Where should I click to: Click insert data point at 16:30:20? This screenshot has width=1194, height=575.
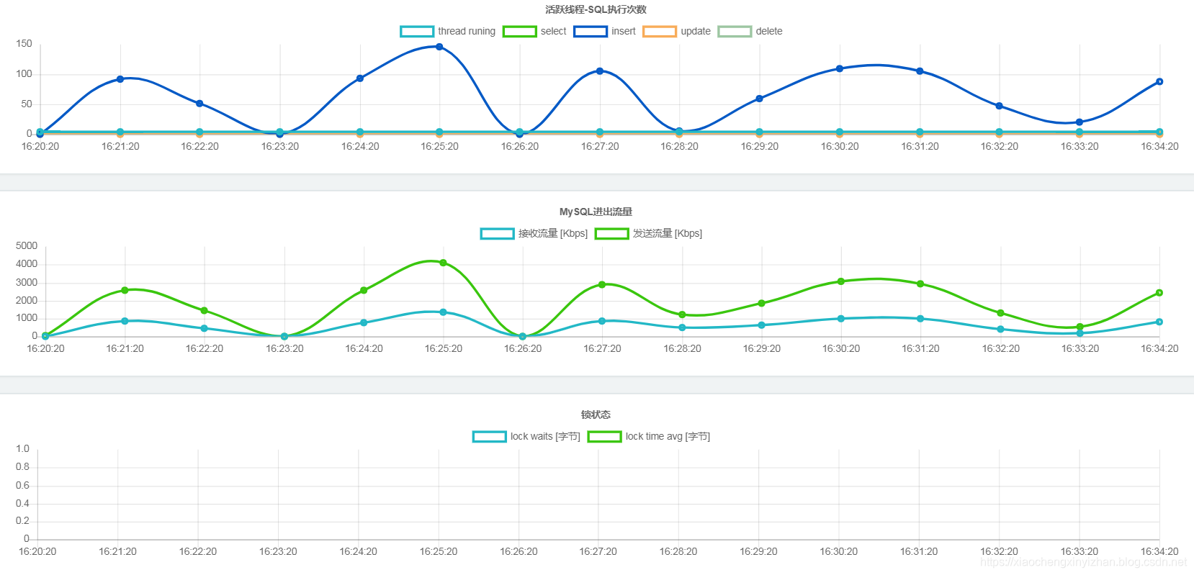click(840, 69)
